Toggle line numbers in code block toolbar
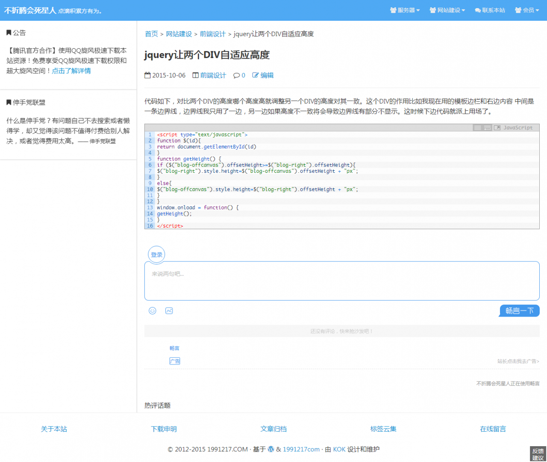547x462 pixels. [477, 128]
